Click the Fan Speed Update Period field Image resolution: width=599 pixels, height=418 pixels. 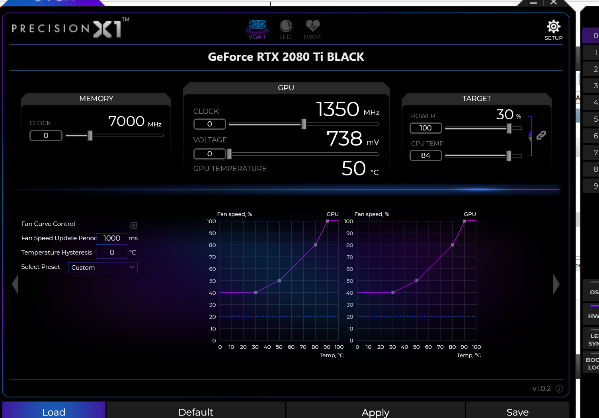(x=112, y=238)
